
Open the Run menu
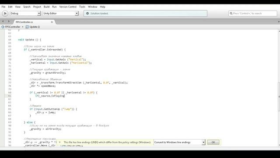54,7
